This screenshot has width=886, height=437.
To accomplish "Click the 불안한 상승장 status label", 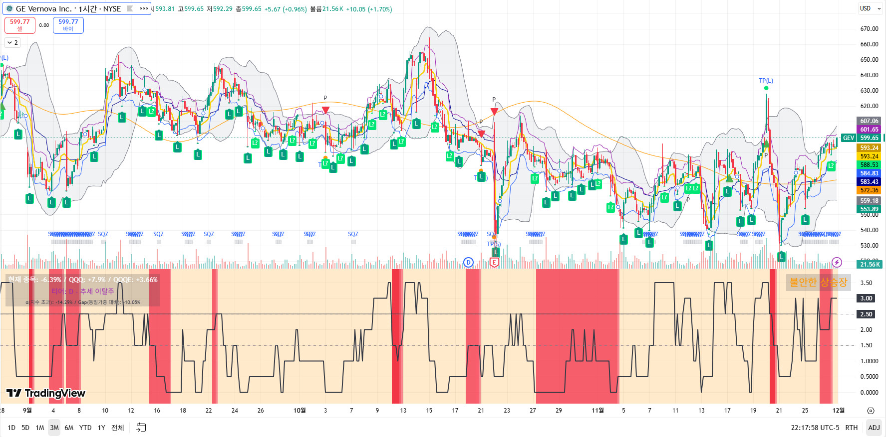I will click(819, 282).
